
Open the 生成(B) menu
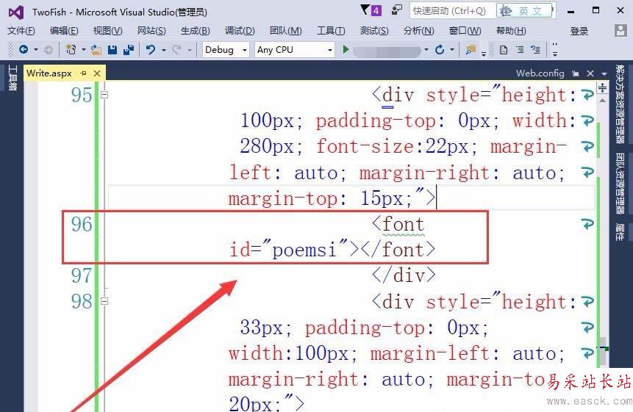196,31
